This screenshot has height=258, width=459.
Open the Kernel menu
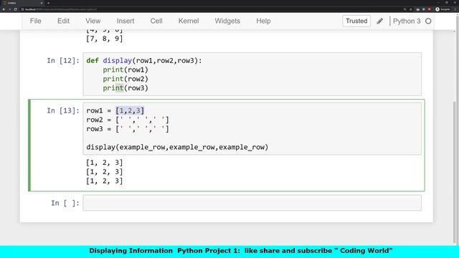tap(189, 21)
